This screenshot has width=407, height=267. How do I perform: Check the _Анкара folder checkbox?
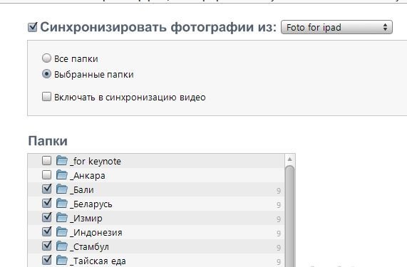coord(46,175)
